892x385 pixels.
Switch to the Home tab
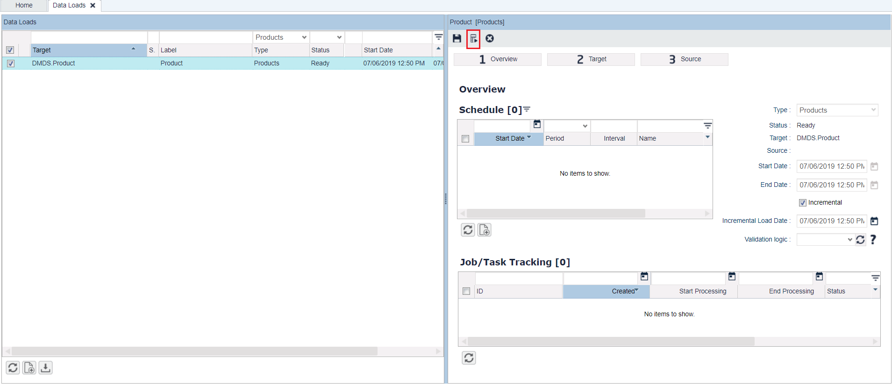[x=24, y=6]
